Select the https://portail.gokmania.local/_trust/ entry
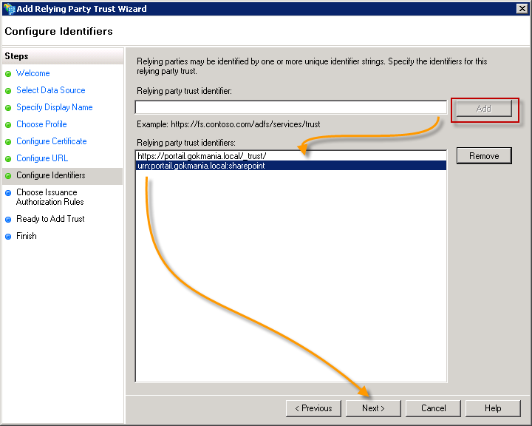The height and width of the screenshot is (426, 532). pos(291,156)
